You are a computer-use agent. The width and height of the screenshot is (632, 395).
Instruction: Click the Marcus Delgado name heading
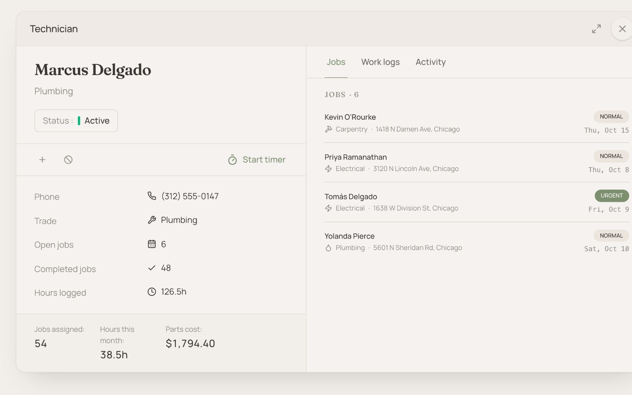pyautogui.click(x=93, y=70)
